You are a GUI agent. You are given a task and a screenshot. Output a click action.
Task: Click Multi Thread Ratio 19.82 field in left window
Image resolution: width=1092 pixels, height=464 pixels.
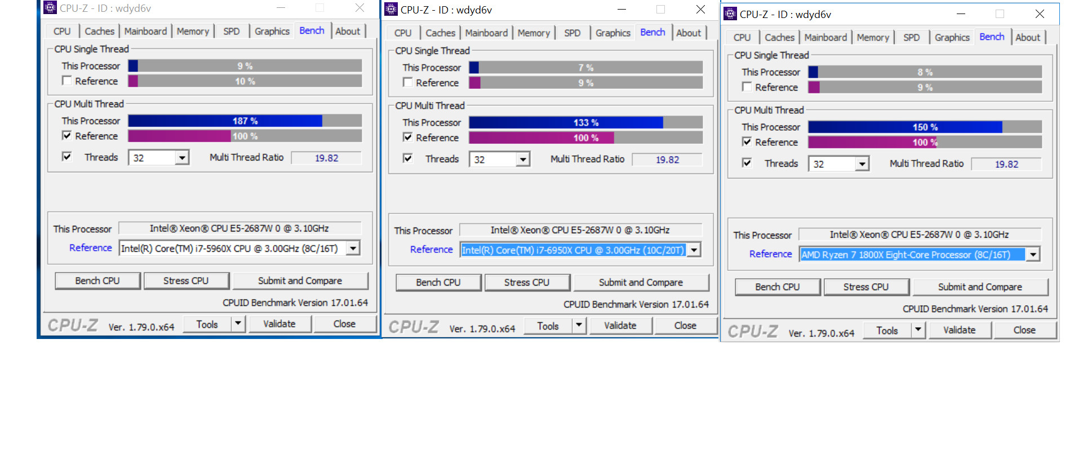coord(326,158)
